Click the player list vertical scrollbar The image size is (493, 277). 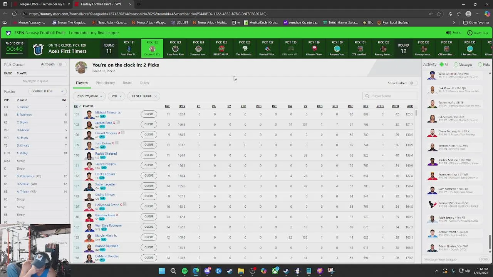(416, 113)
